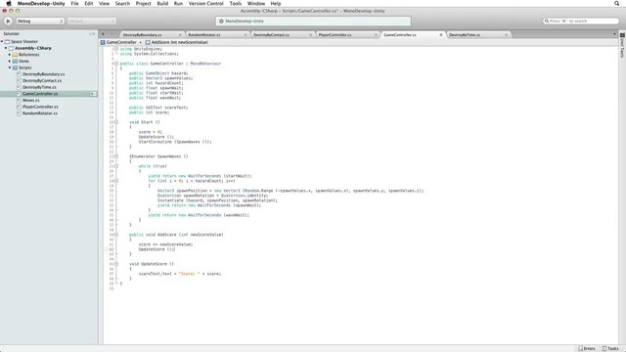The image size is (626, 352).
Task: Click the unsaved indicator on the GameController.cs tab
Action: (441, 35)
